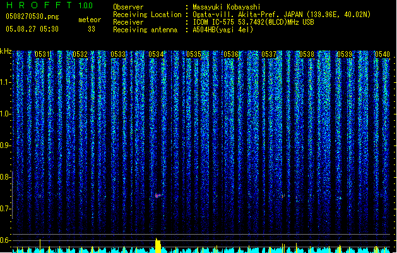Click the 0531 time marker
This screenshot has width=397, height=253.
(42, 54)
